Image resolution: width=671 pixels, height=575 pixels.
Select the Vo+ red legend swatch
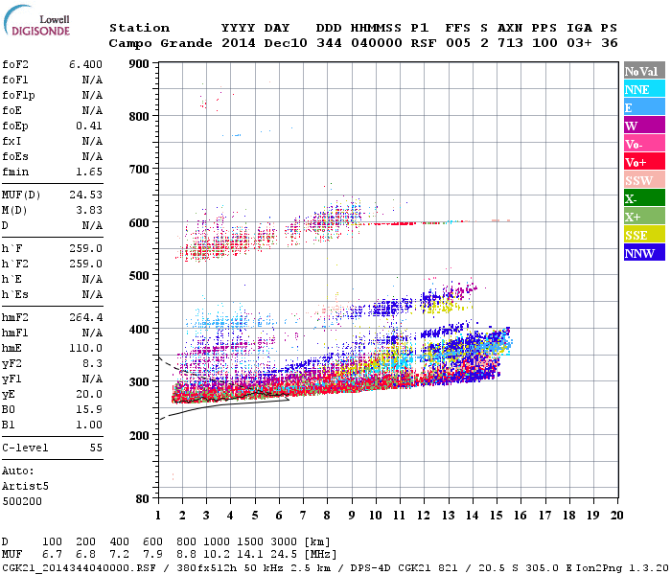pos(644,162)
